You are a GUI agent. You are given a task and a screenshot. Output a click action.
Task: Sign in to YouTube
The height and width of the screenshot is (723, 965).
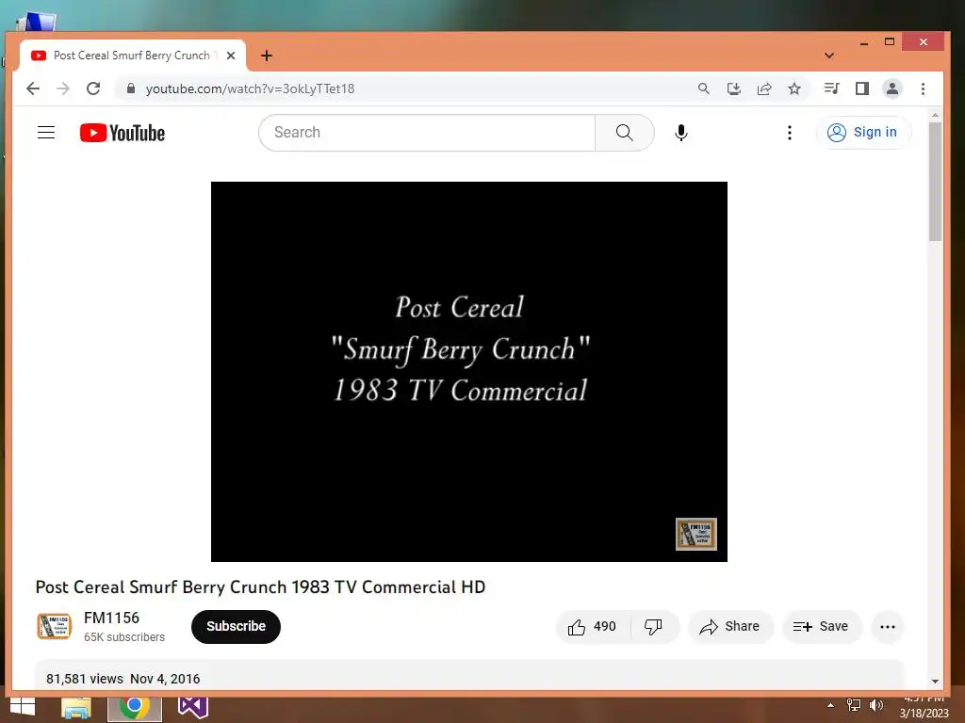pos(863,132)
